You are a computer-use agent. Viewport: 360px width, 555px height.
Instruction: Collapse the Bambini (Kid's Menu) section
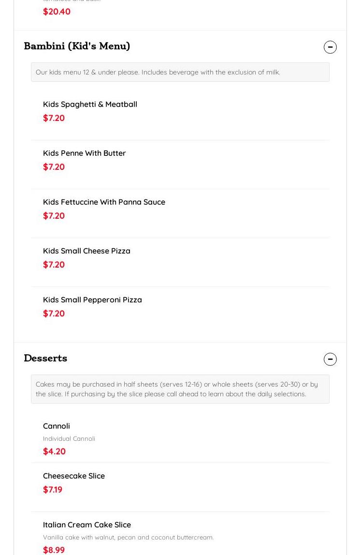click(x=330, y=47)
